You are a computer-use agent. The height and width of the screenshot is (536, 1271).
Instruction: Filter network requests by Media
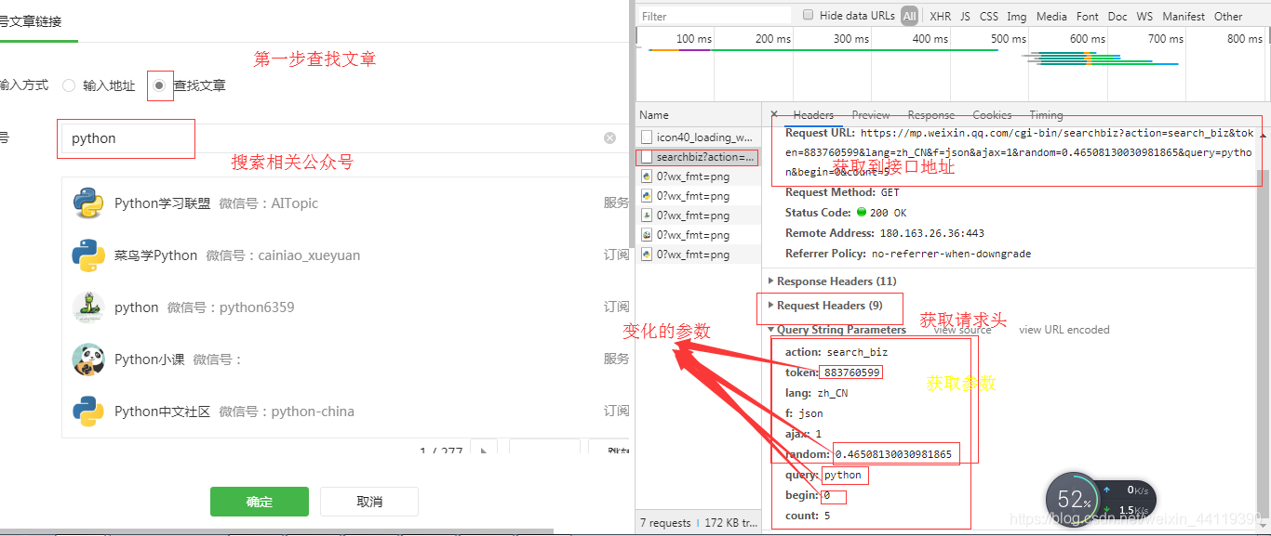tap(1051, 16)
